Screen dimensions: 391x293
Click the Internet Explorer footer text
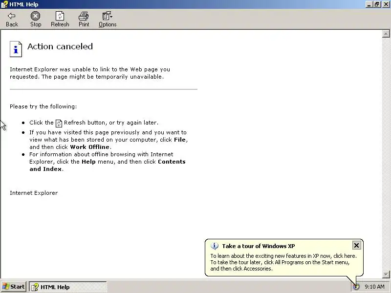(x=34, y=193)
